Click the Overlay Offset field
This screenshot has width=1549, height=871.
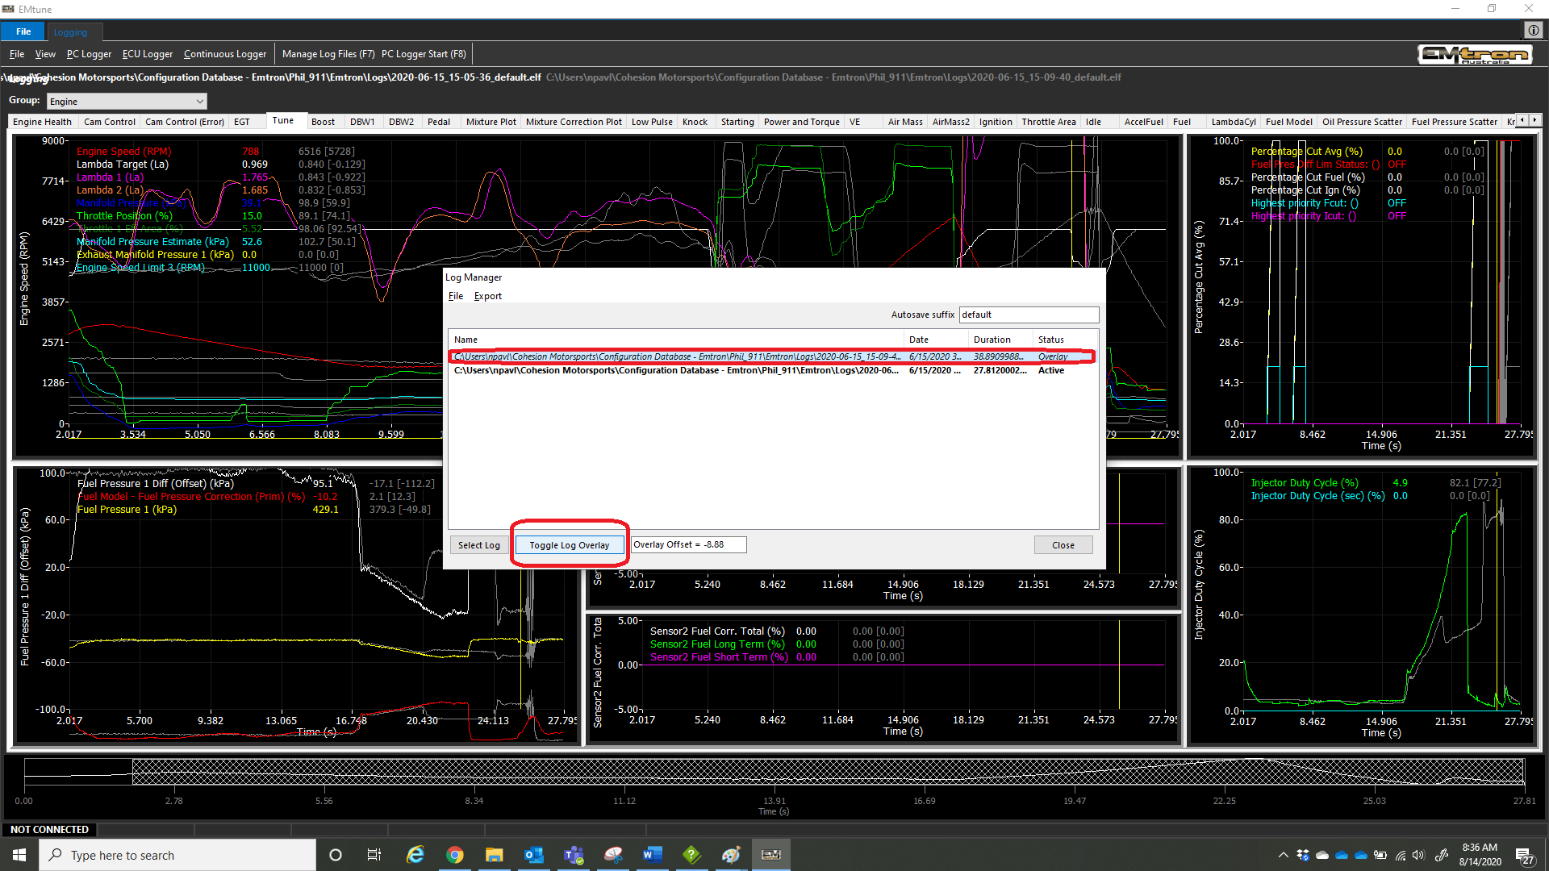coord(689,545)
